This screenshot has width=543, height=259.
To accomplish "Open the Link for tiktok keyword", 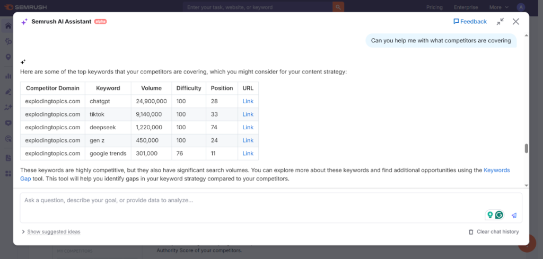I will (x=248, y=114).
